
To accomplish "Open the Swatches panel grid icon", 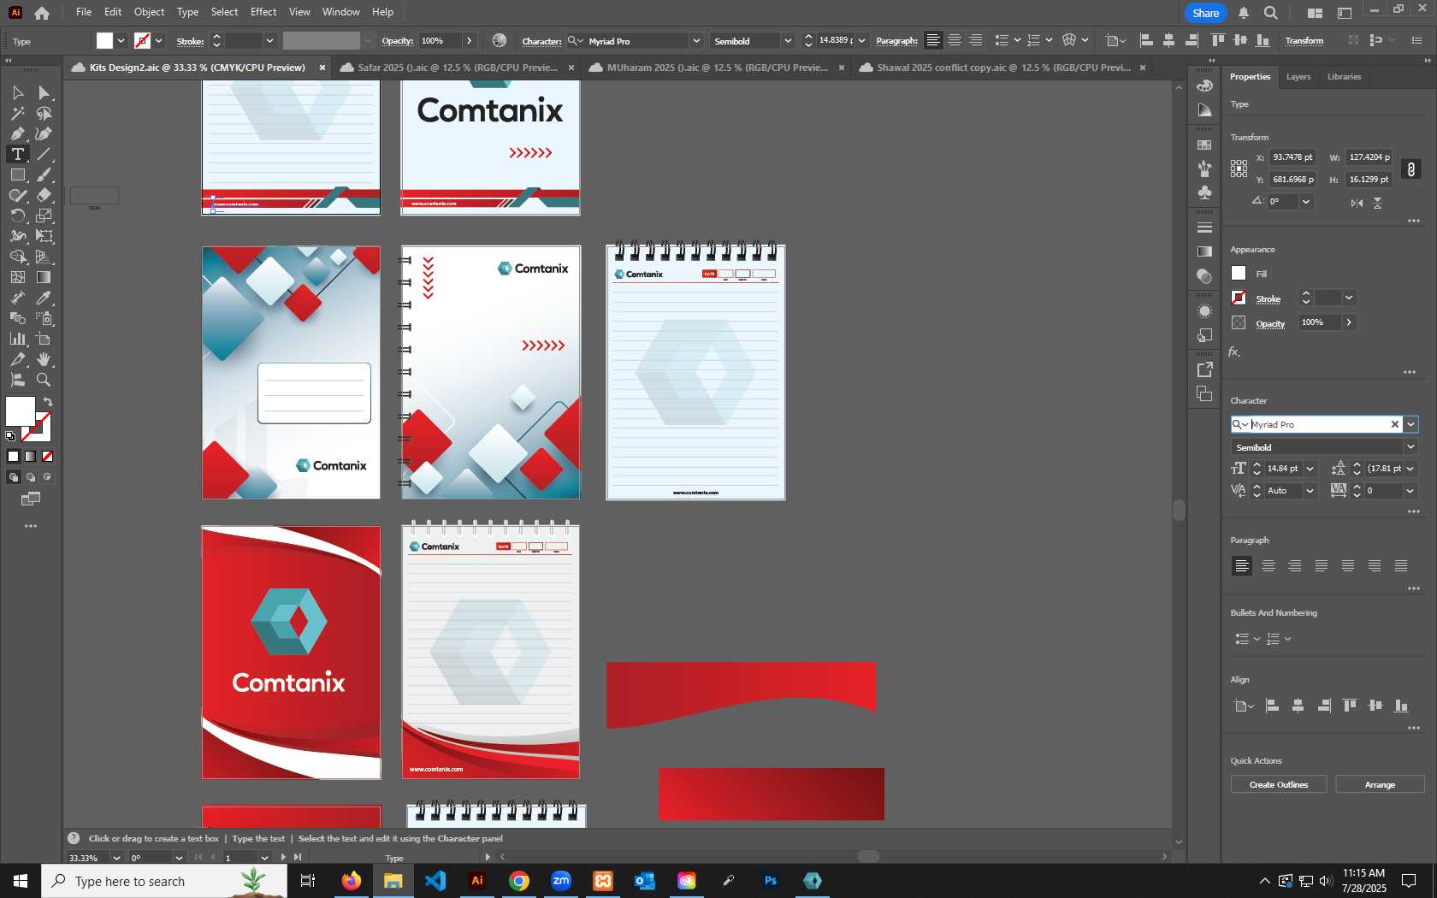I will coord(1204,145).
